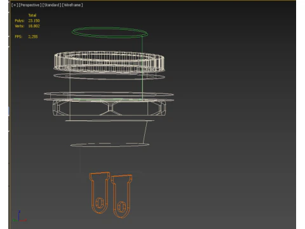Click the 'Polys:' statistics label
The image size is (305, 229).
(x=20, y=20)
